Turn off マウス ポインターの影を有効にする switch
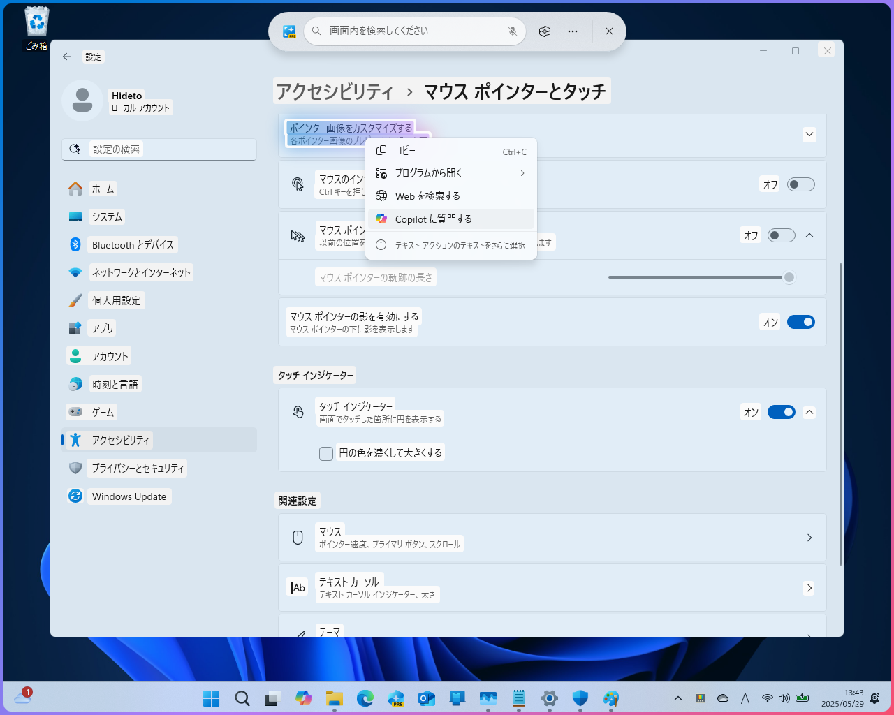894x715 pixels. 801,322
